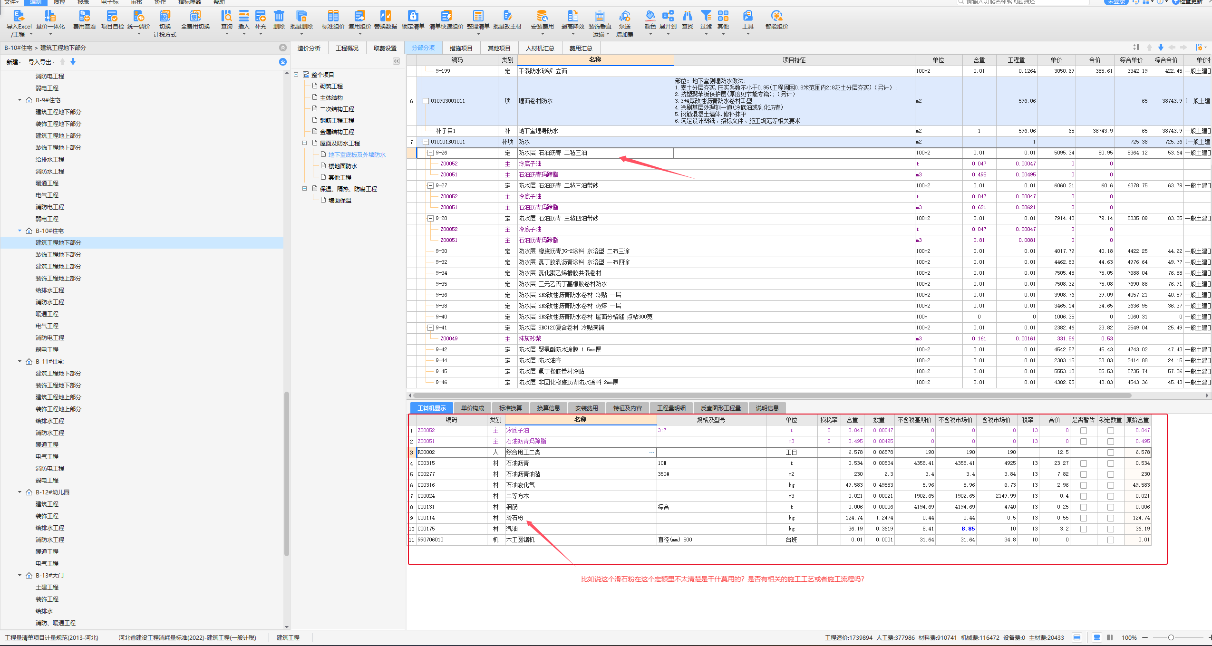Toggle 是否暂估 checkbox for 汽油 row

(1083, 529)
